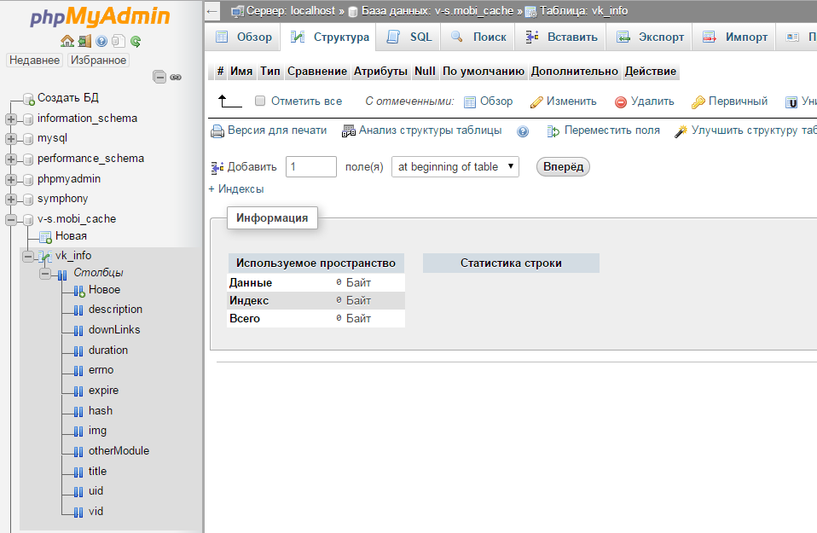Screen dimensions: 817x533
Task: Expand the Индексы link
Action: coord(236,189)
